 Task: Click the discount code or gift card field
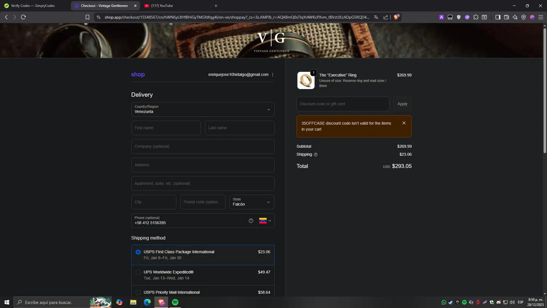click(343, 104)
